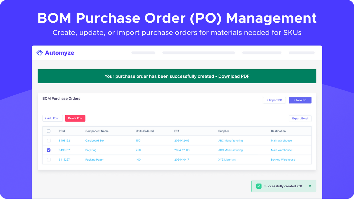Click the Supplier column header
This screenshot has width=354, height=199.
(224, 131)
